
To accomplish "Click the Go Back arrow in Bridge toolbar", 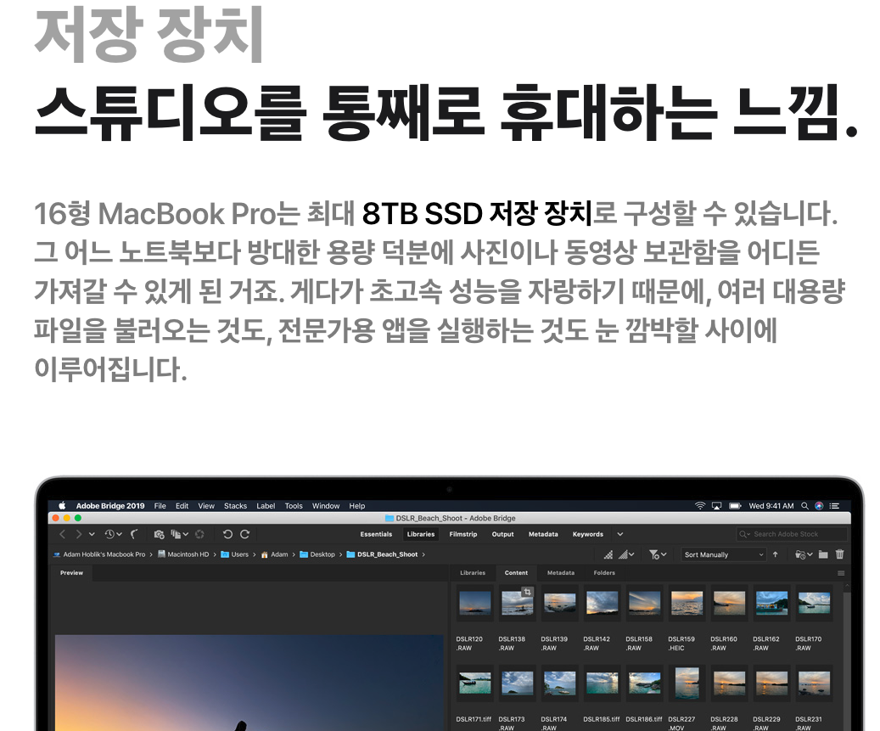I will click(x=63, y=534).
